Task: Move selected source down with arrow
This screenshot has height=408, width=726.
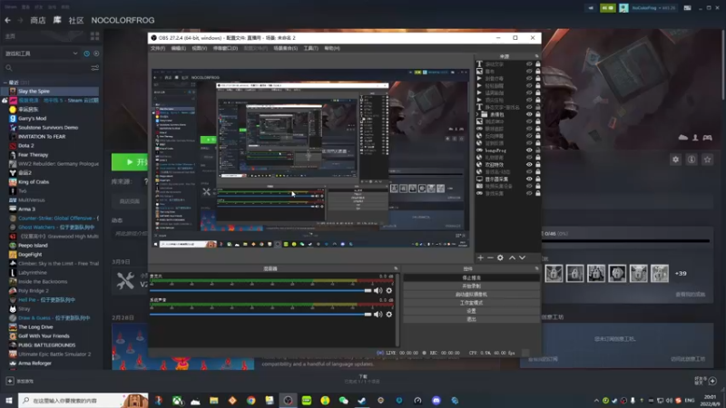Action: tap(523, 257)
